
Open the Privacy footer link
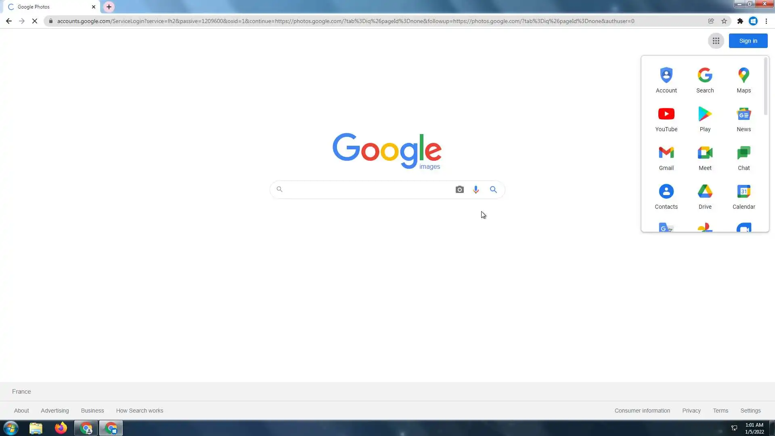point(691,411)
